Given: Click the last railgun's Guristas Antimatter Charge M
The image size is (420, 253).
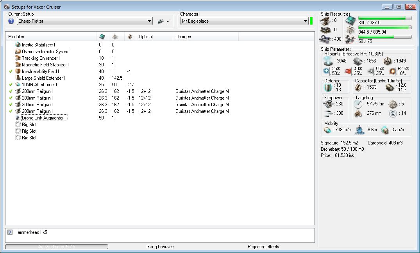Looking at the screenshot, I should pos(202,111).
